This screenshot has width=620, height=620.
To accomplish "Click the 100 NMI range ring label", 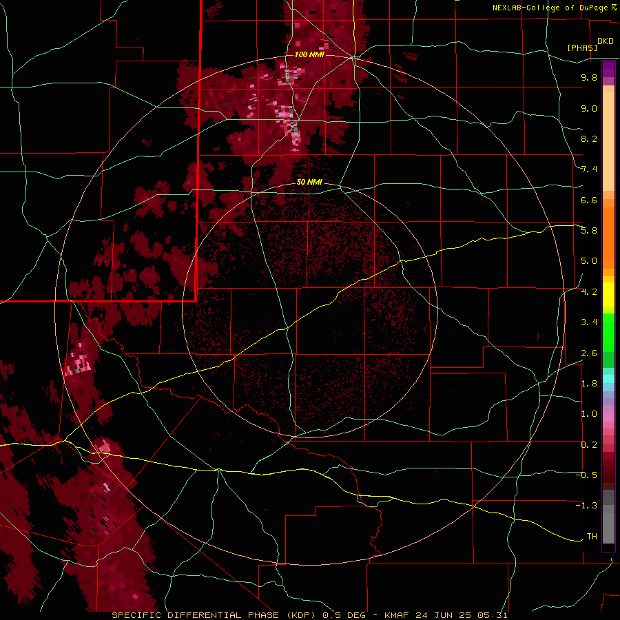I will (x=309, y=54).
